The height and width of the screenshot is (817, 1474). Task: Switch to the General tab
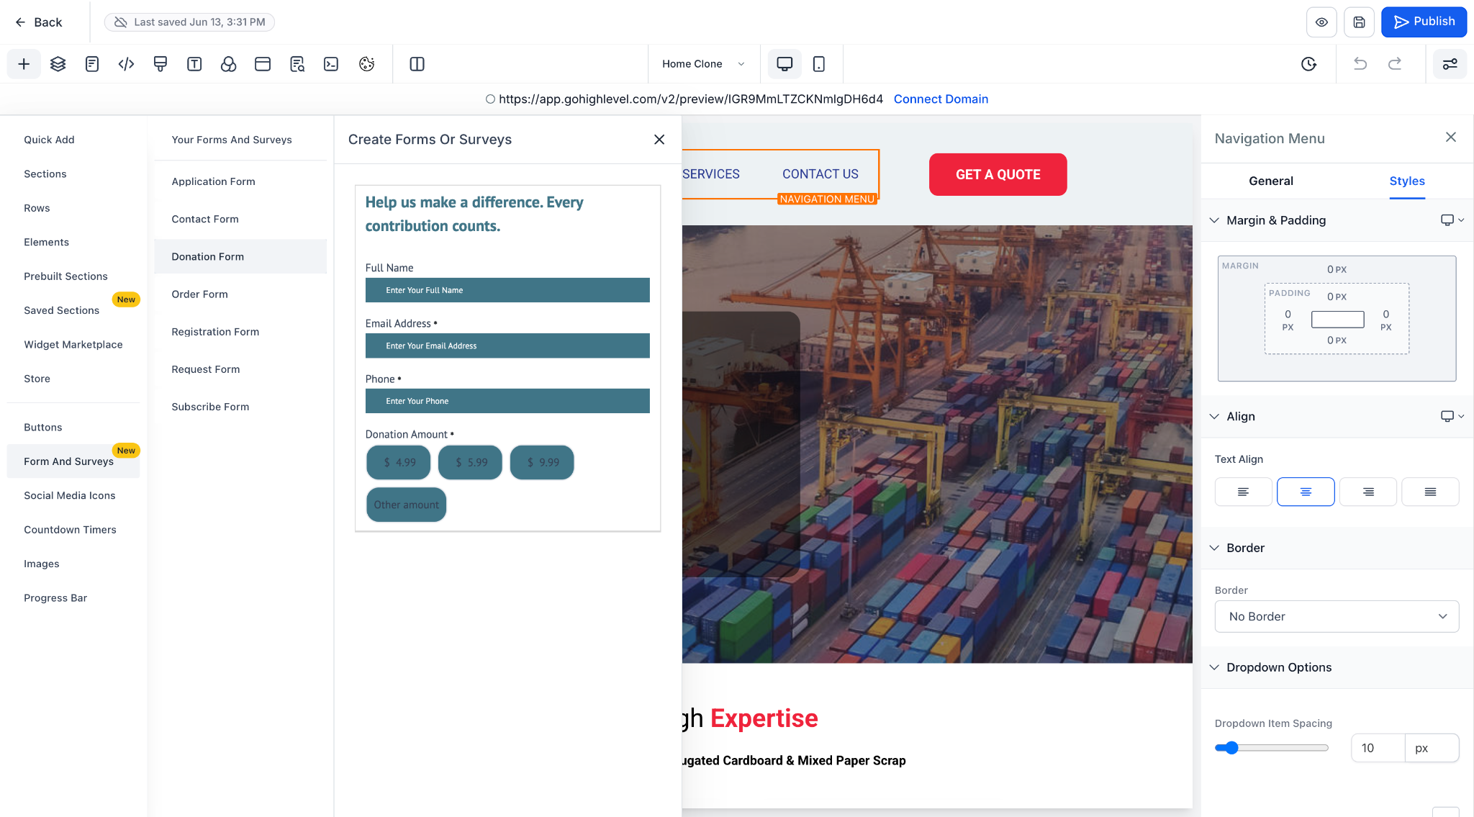tap(1270, 181)
